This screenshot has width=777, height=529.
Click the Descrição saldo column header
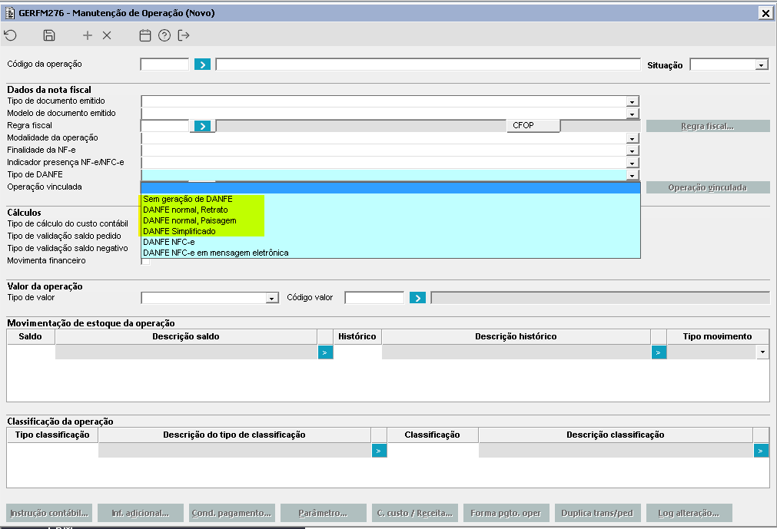(186, 337)
